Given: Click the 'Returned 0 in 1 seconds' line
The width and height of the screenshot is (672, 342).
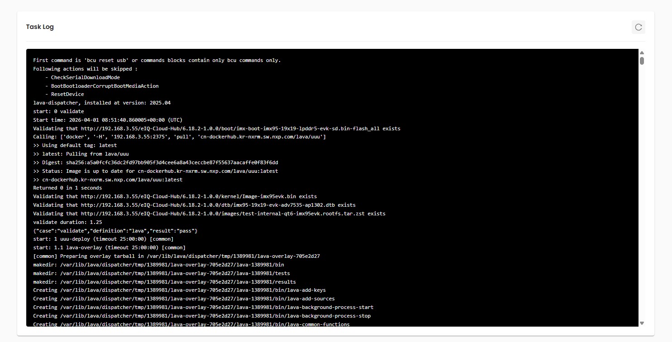Looking at the screenshot, I should tap(67, 188).
